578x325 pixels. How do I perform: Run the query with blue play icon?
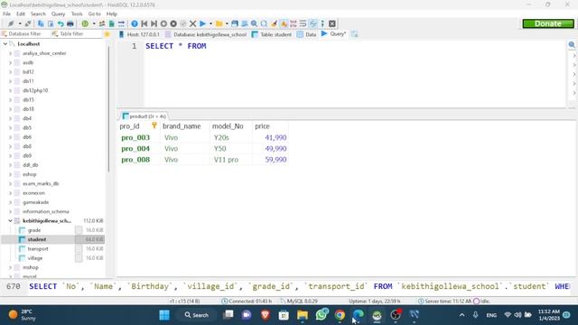[x=202, y=23]
